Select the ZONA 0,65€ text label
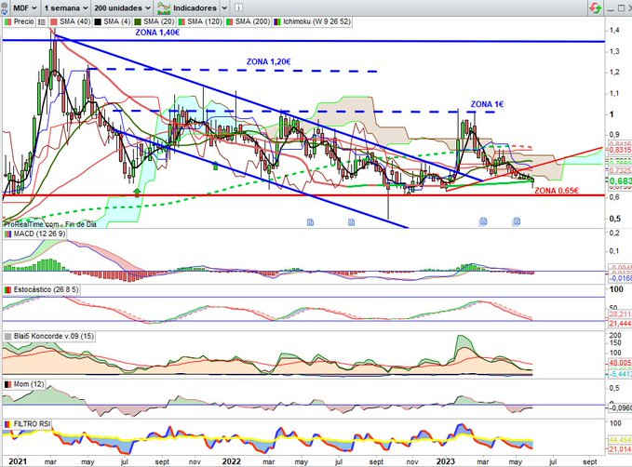 pos(557,191)
